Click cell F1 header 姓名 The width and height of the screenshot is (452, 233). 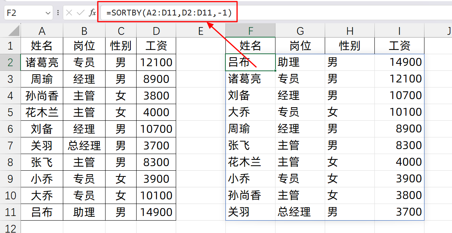[x=251, y=46]
